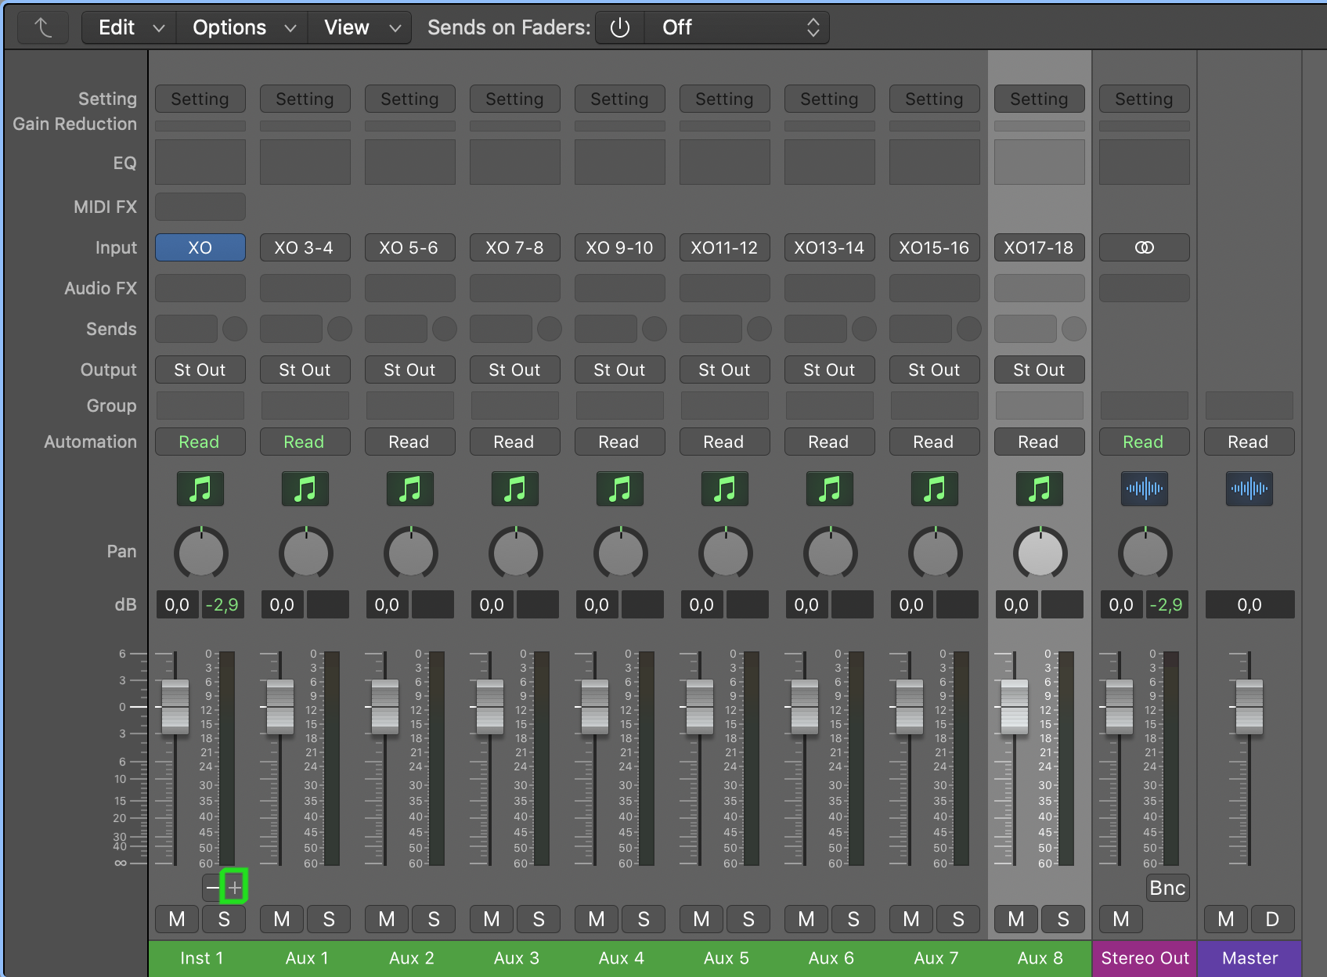Click the minus button under Inst 1
This screenshot has width=1327, height=977.
point(213,888)
